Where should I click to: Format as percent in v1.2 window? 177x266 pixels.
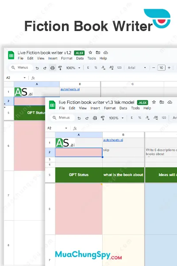point(96,68)
